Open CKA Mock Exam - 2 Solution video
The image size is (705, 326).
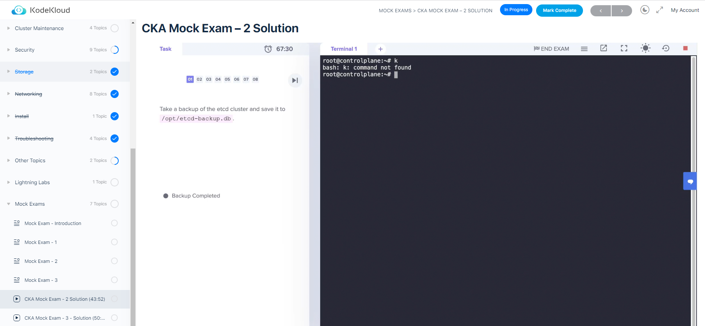65,299
